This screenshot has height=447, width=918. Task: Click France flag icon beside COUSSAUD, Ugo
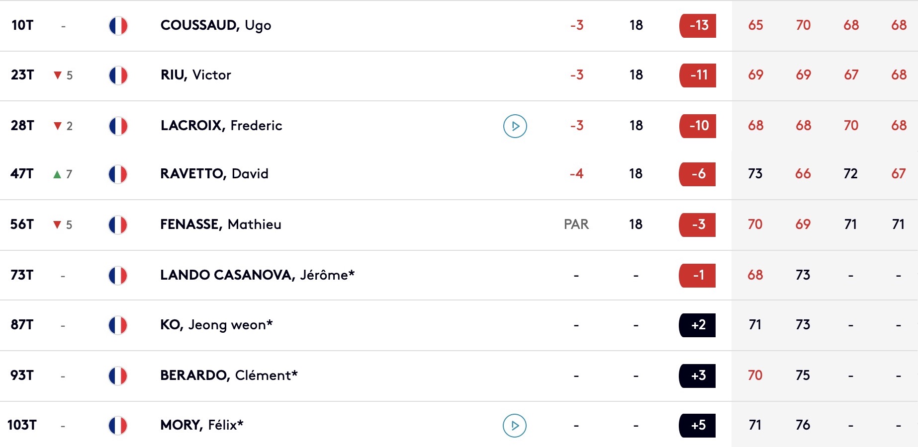[118, 25]
